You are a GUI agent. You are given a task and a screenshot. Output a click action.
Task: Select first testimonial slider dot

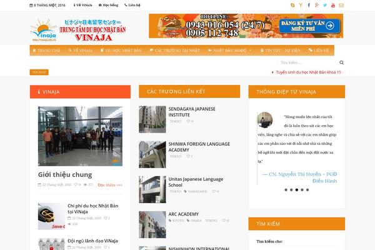point(286,190)
